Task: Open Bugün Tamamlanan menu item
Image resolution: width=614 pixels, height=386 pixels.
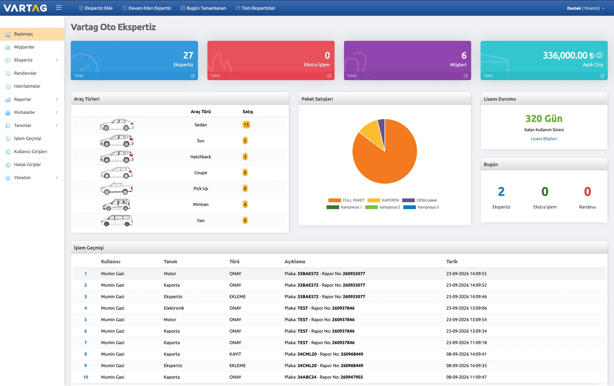Action: click(x=203, y=8)
